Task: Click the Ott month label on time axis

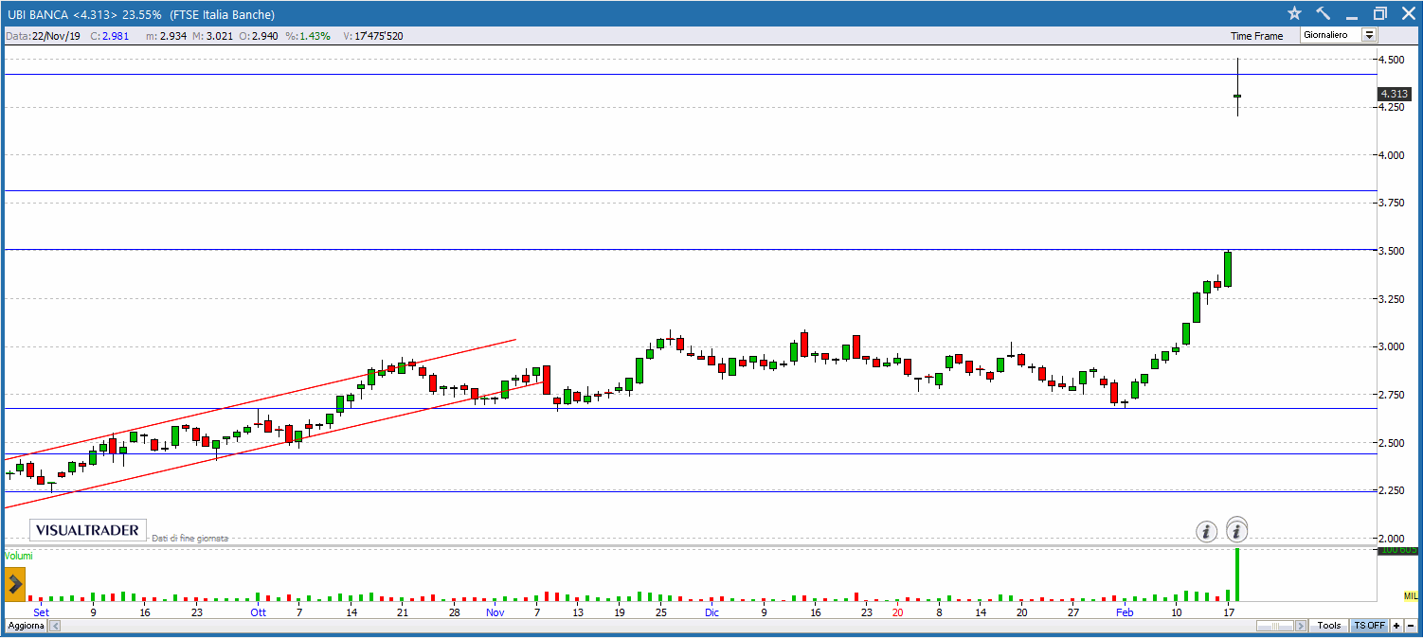Action: (258, 612)
